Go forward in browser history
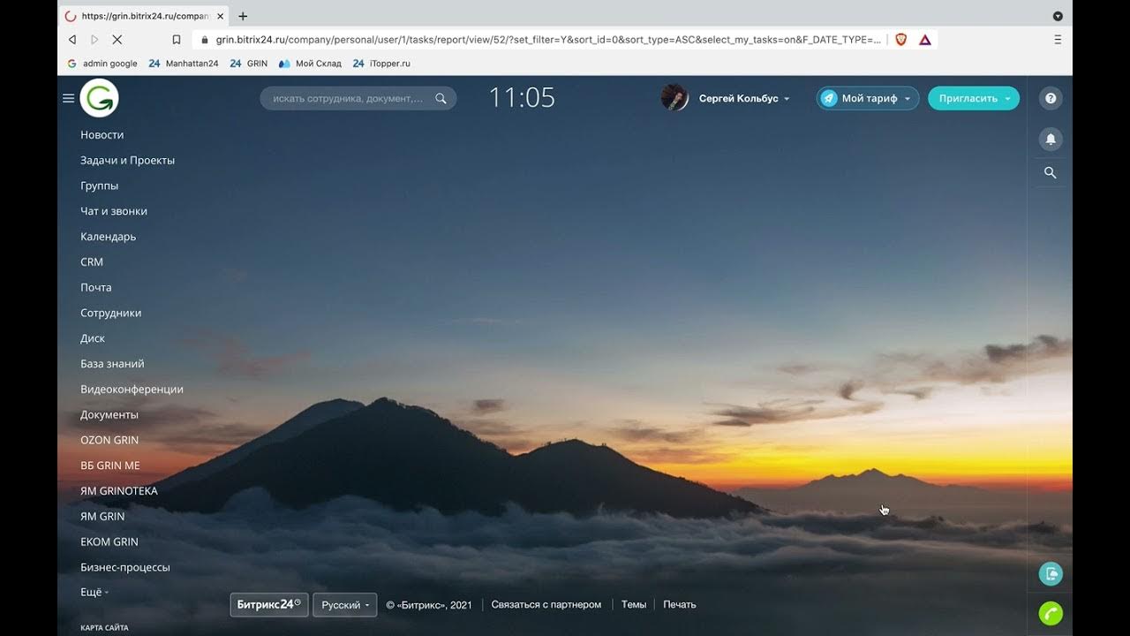The width and height of the screenshot is (1130, 636). click(94, 40)
